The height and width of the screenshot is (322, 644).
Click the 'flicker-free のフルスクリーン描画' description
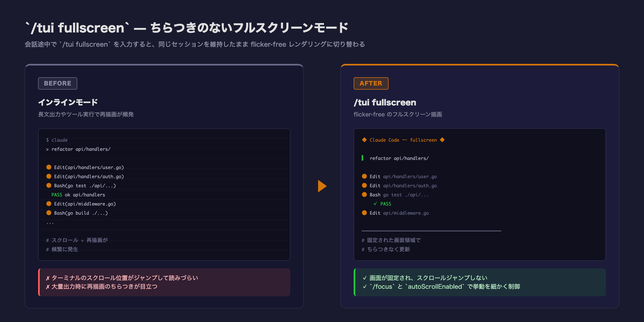[x=398, y=114]
